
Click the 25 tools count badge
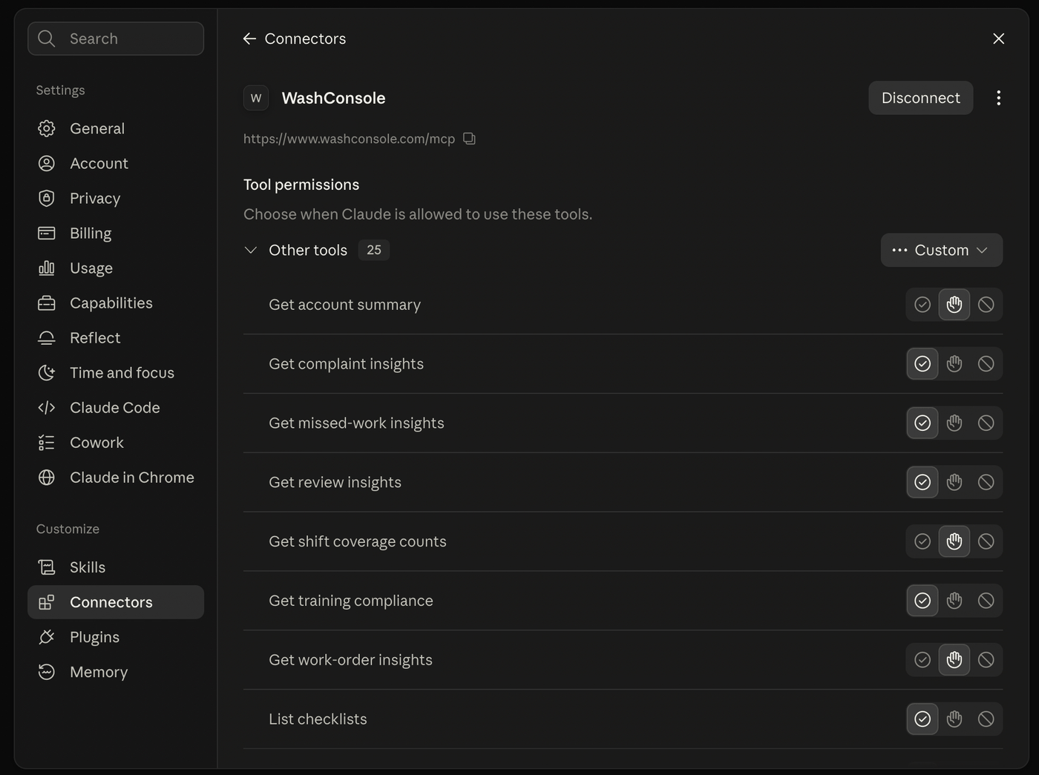coord(374,250)
